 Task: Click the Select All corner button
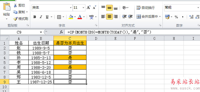pyautogui.click(x=4, y=38)
